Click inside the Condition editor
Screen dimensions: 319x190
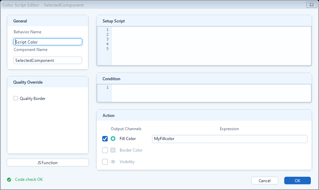211,93
